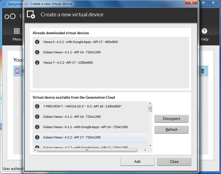Select Nexus 7 - 4.2.2 - API 17 - 1280x800 row
The height and width of the screenshot is (174, 221).
coord(111,63)
